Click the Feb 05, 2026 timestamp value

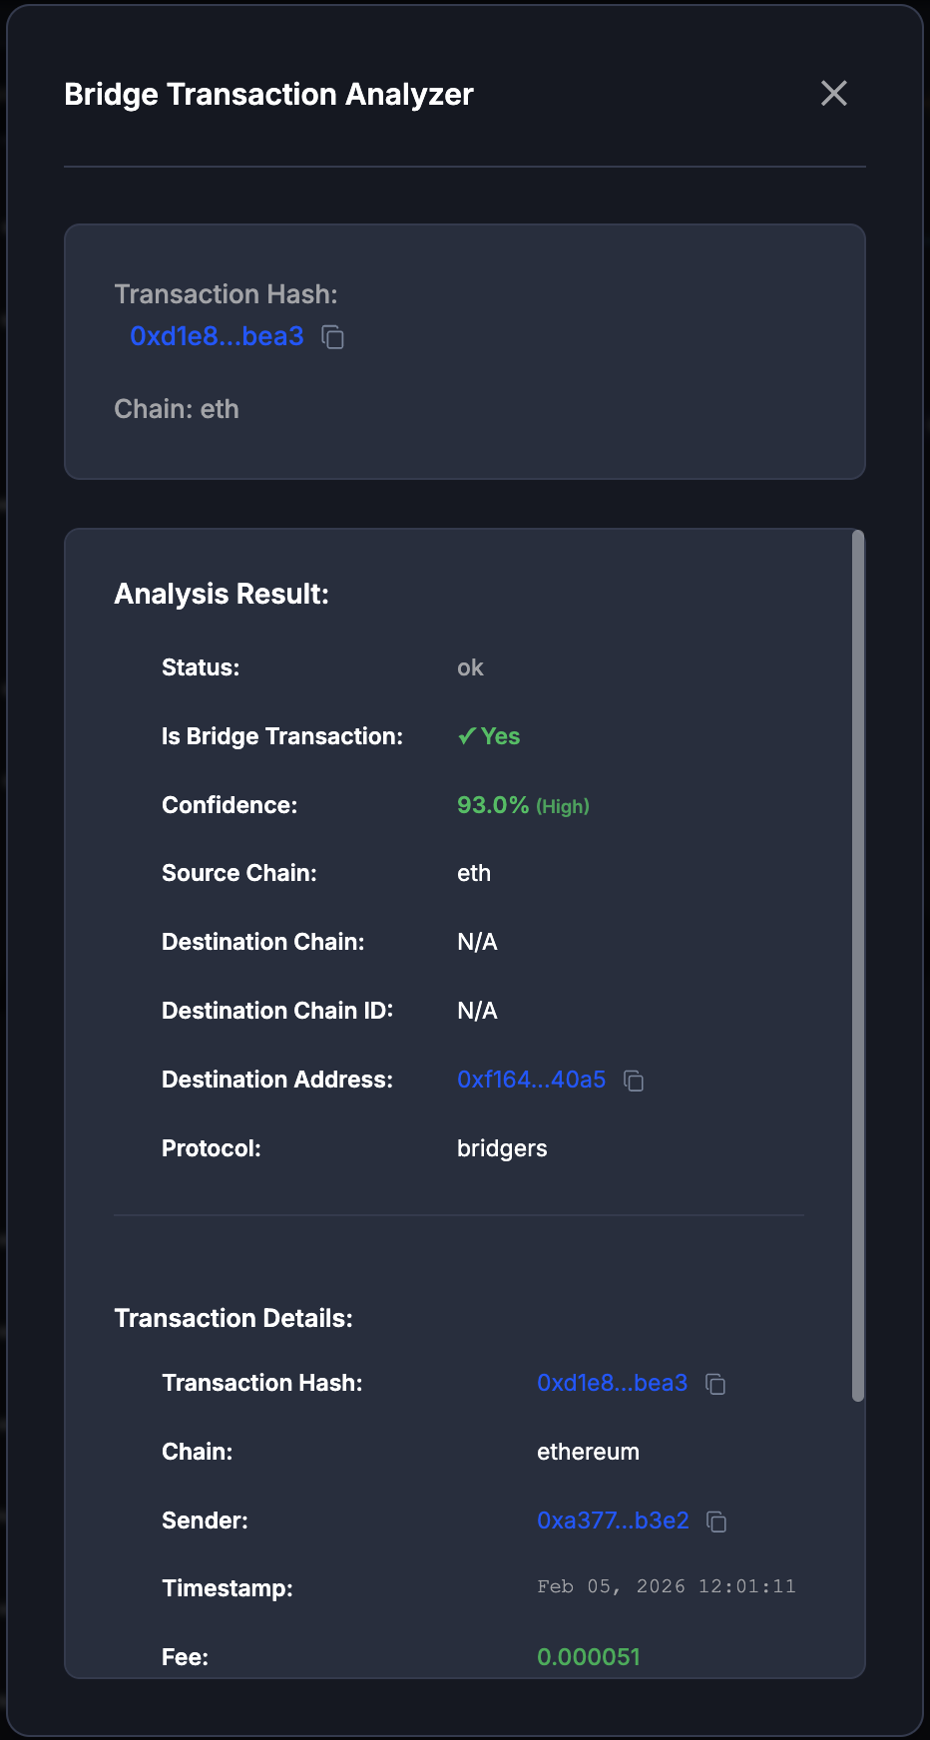pos(666,1586)
